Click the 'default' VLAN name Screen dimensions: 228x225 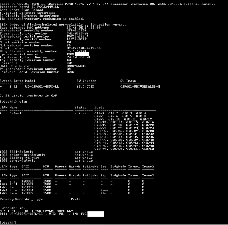pos(16,113)
